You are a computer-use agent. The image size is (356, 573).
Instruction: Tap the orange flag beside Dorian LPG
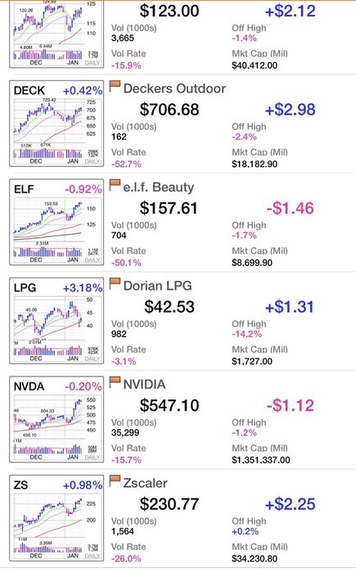[x=115, y=284]
